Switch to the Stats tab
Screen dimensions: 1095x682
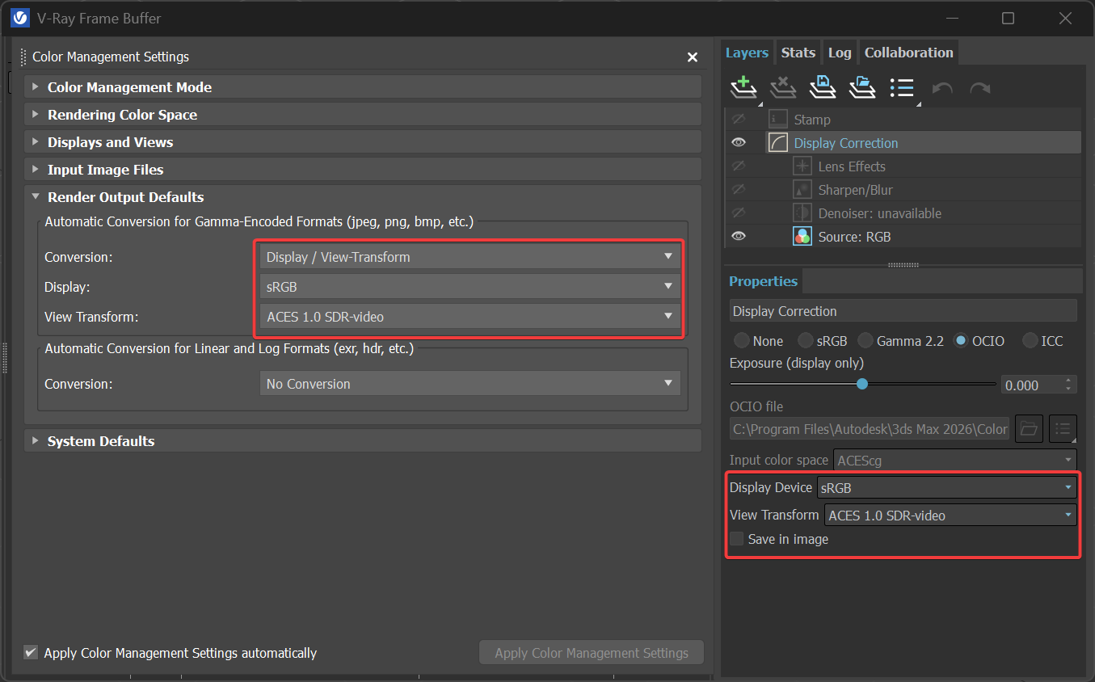[x=798, y=53]
